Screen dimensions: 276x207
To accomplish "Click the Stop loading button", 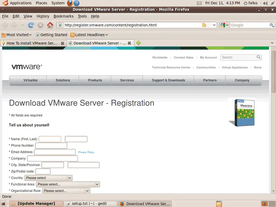I will pos(40,25).
